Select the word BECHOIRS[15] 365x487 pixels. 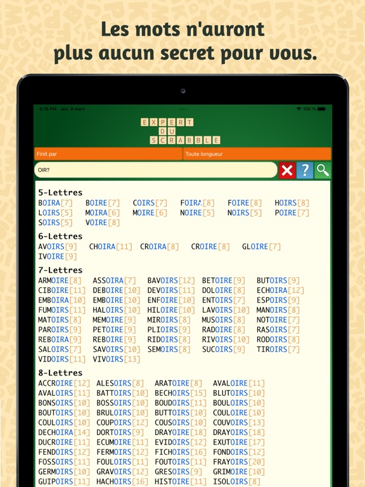[181, 393]
